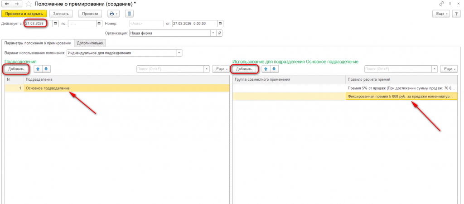Move the subdivision row down

click(x=46, y=69)
